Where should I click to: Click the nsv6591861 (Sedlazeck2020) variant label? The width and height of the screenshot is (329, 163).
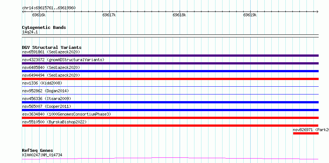[51, 52]
